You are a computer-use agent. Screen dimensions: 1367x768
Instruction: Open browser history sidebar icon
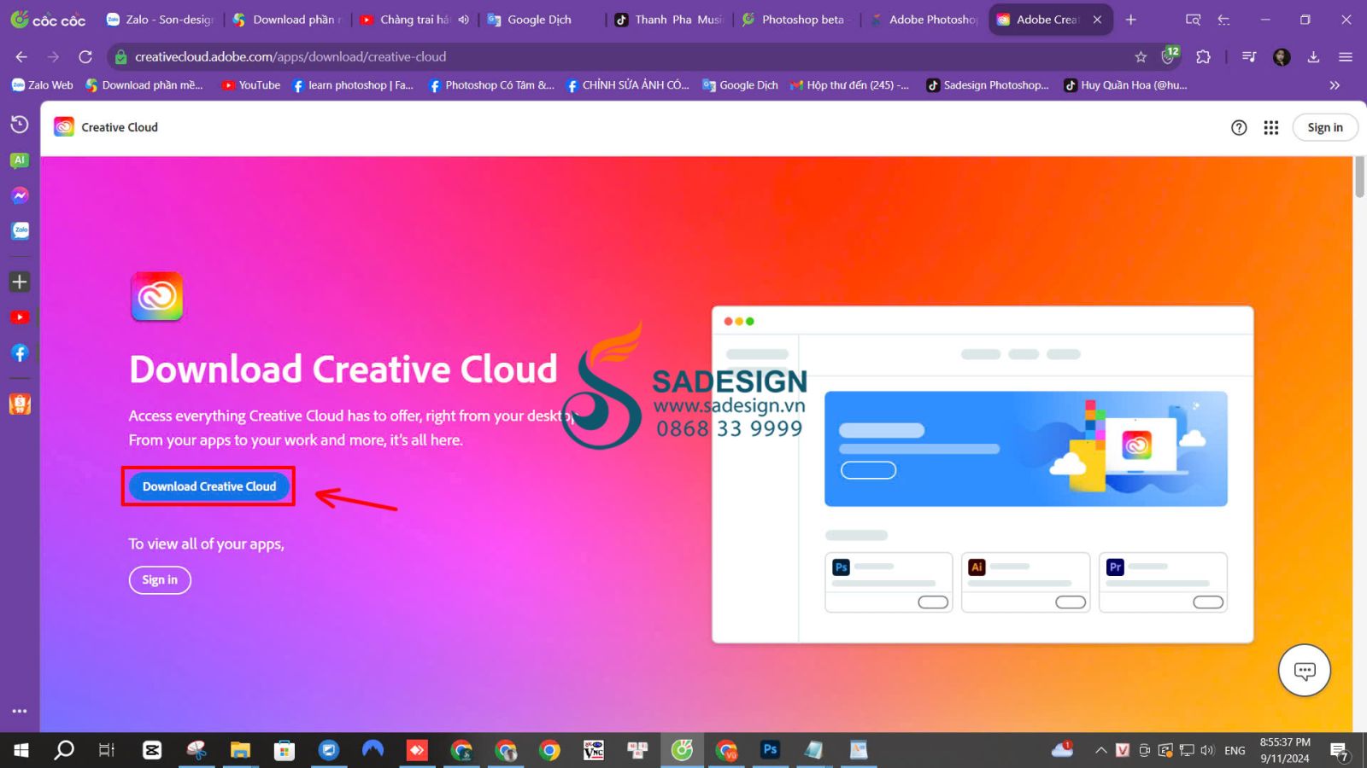pos(20,125)
